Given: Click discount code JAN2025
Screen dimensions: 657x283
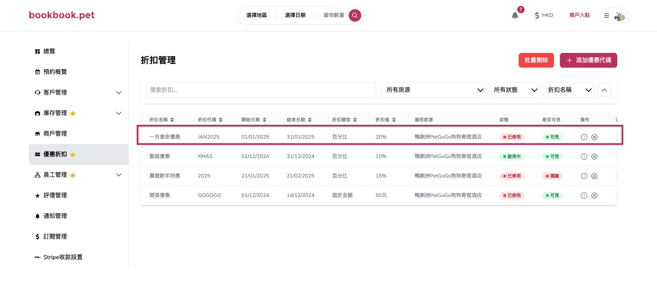Looking at the screenshot, I should [x=209, y=137].
